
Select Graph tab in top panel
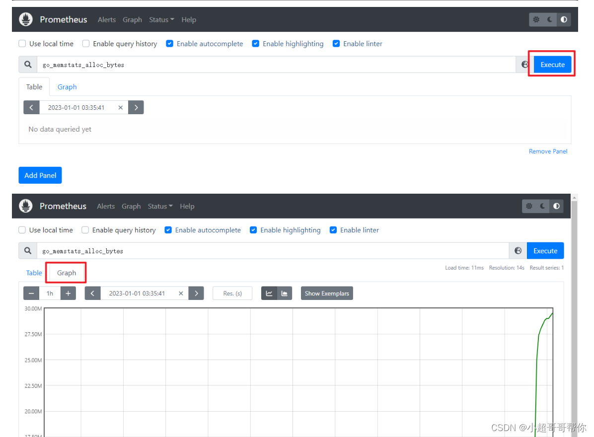[67, 87]
